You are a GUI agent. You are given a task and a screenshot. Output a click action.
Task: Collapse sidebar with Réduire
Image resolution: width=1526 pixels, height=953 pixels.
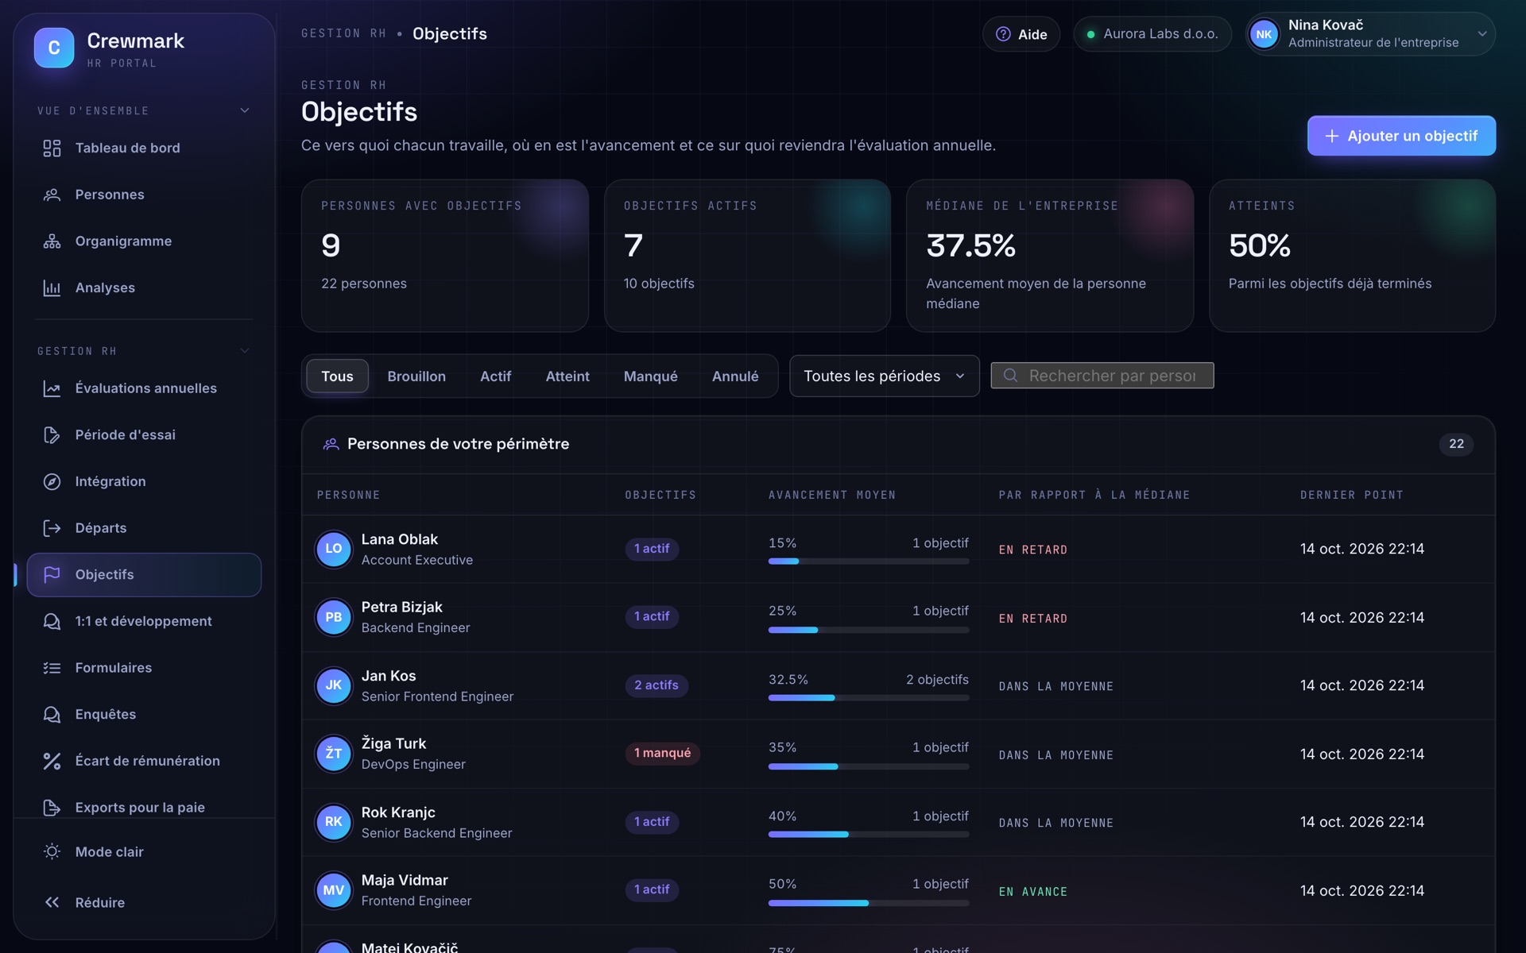coord(144,902)
